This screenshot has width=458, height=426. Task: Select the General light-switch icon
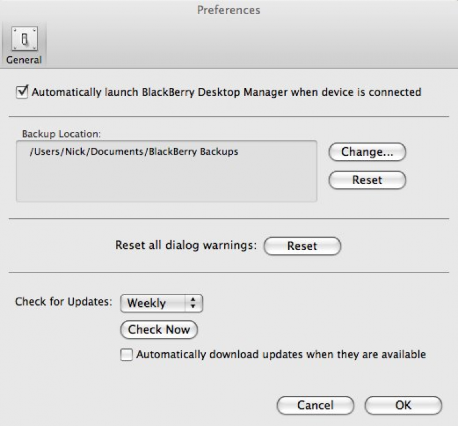[x=24, y=39]
